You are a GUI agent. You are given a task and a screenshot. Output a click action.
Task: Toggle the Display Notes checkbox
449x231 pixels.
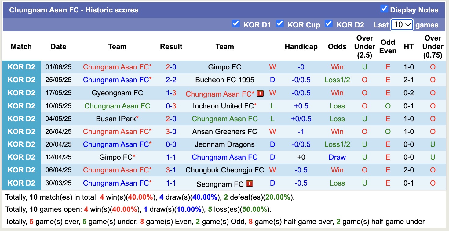pos(384,9)
